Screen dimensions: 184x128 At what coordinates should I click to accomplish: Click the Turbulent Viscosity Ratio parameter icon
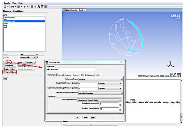120,110
